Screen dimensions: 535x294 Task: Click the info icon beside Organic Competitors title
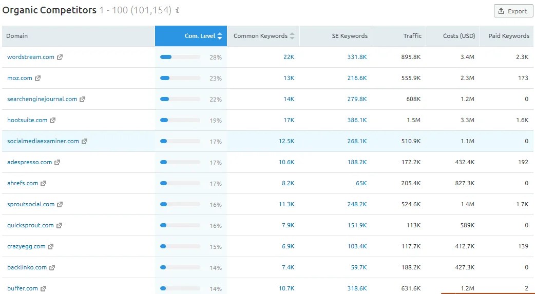point(177,11)
